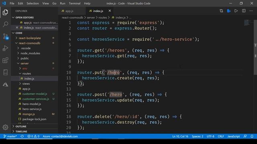The height and width of the screenshot is (144, 257).
Task: Click the routes breadcrumb segment
Action: pos(103,18)
